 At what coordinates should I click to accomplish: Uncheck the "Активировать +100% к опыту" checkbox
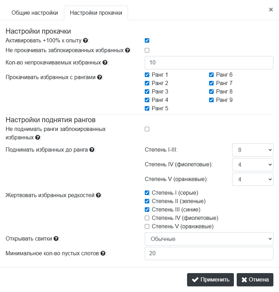(147, 41)
